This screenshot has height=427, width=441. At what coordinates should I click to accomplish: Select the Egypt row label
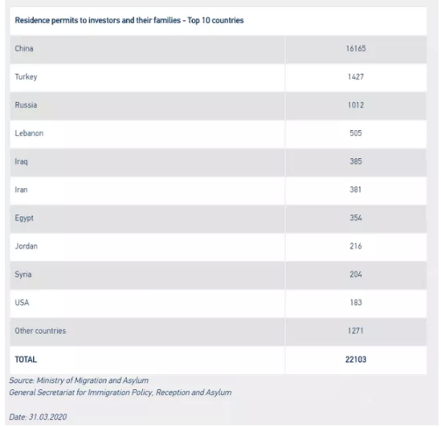24,218
